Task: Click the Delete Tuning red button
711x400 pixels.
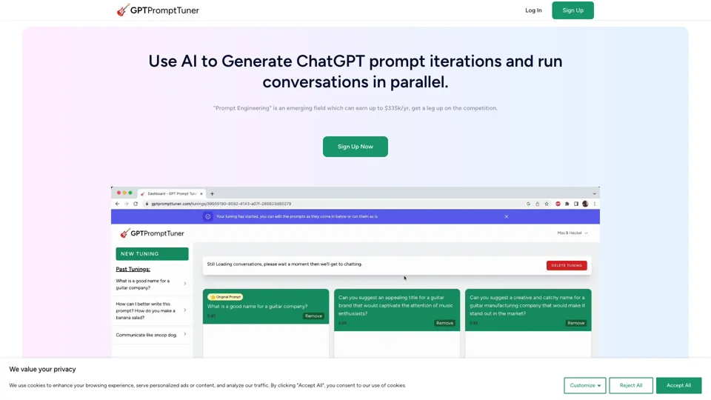Action: coord(567,265)
